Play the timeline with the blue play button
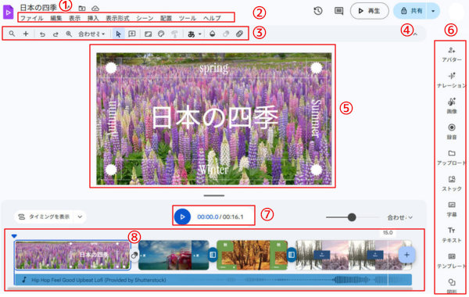Screen dimensions: 469x297 [182, 216]
